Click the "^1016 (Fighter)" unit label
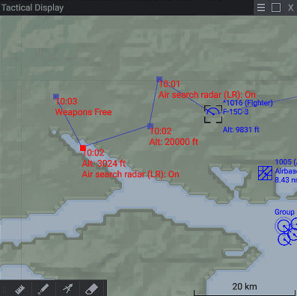 (248, 102)
